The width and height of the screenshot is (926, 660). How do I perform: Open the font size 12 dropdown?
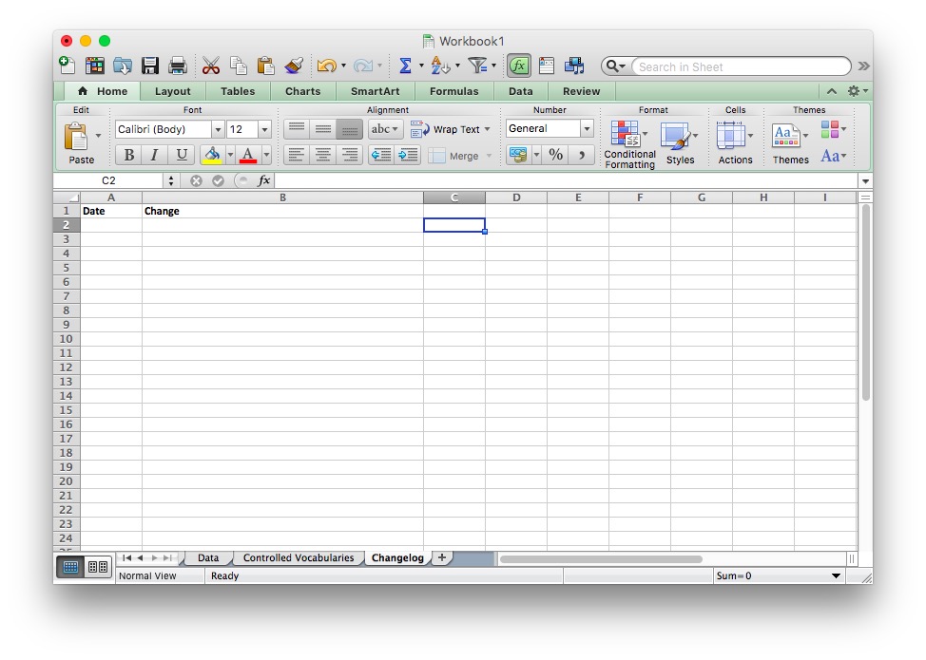(264, 129)
